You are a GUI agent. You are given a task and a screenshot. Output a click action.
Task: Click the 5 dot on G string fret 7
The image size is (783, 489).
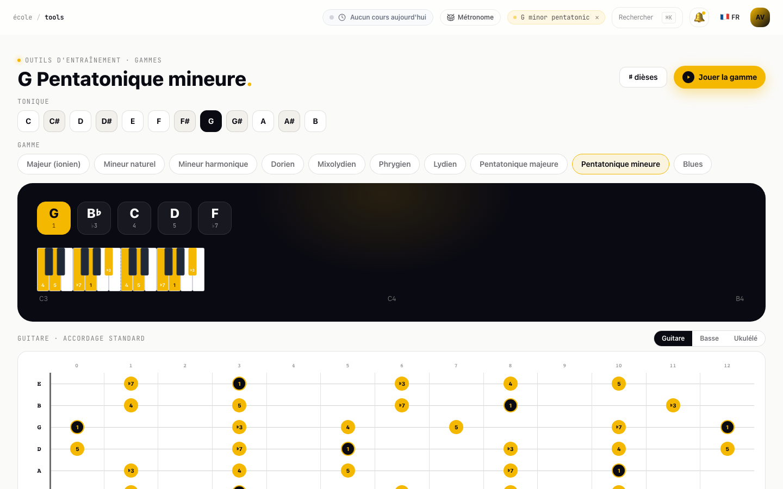[456, 427]
